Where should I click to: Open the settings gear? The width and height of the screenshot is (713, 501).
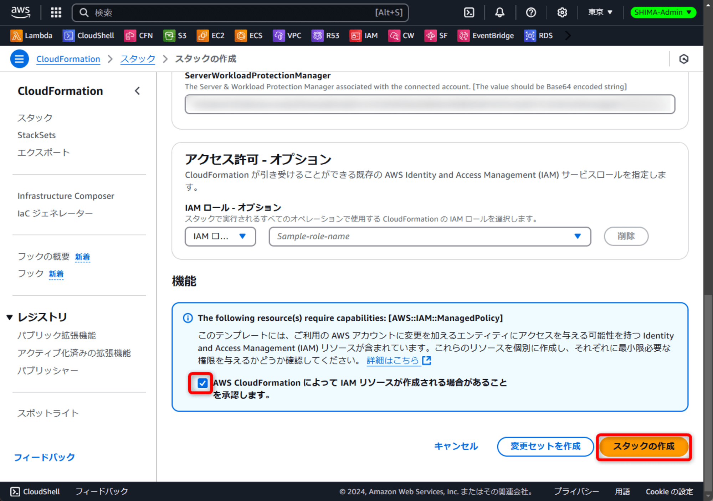click(x=562, y=12)
